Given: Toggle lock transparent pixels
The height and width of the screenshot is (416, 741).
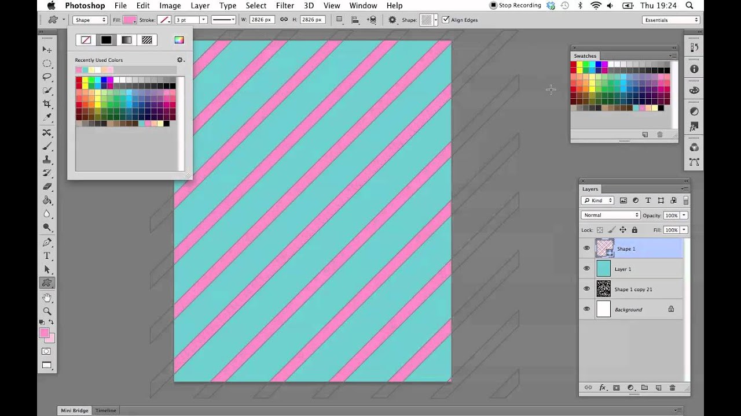Looking at the screenshot, I should (600, 230).
